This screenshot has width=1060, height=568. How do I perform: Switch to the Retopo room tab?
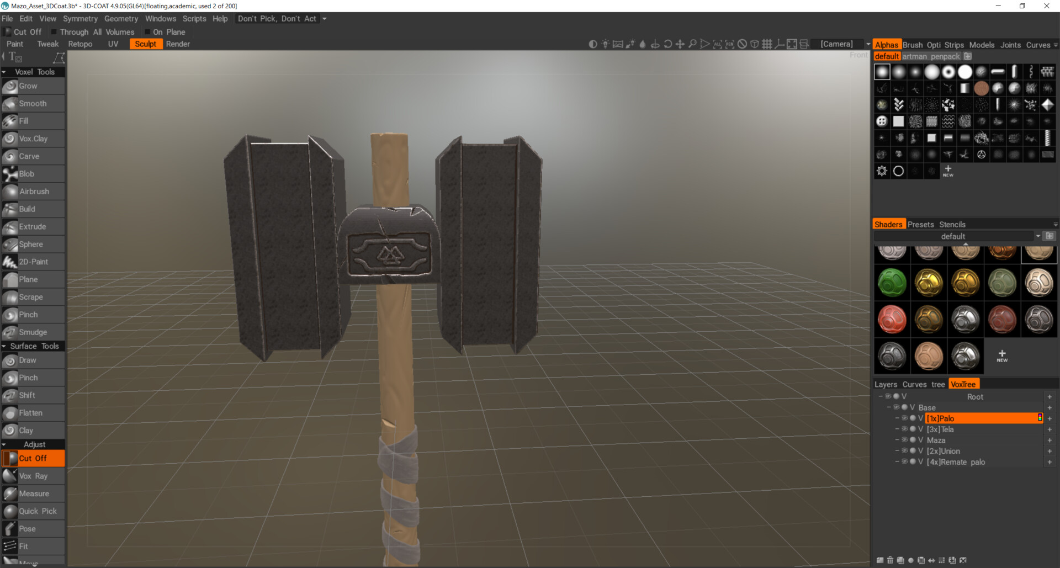(80, 44)
